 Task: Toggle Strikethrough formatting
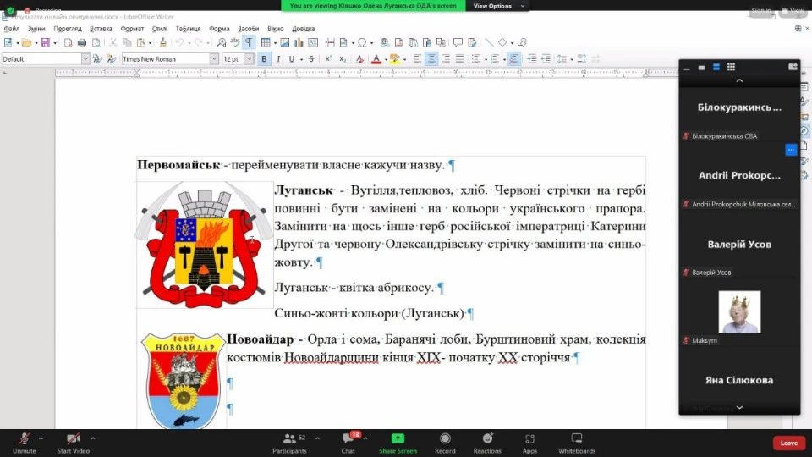[311, 59]
